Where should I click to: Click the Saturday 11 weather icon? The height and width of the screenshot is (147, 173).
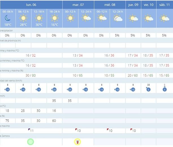[x=165, y=18]
